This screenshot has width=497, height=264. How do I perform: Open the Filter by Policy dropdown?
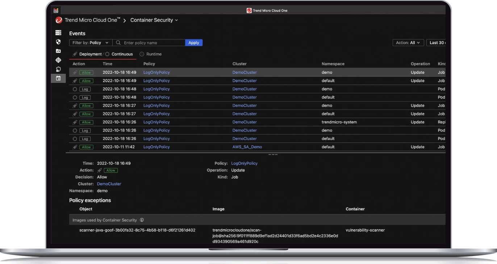tap(91, 43)
